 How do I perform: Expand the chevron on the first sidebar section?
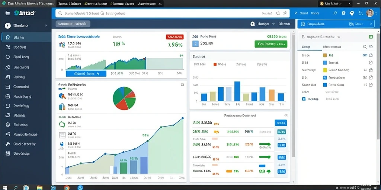click(46, 26)
